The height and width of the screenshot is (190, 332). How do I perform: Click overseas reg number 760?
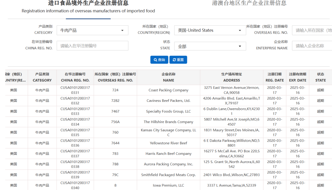[x=115, y=132]
